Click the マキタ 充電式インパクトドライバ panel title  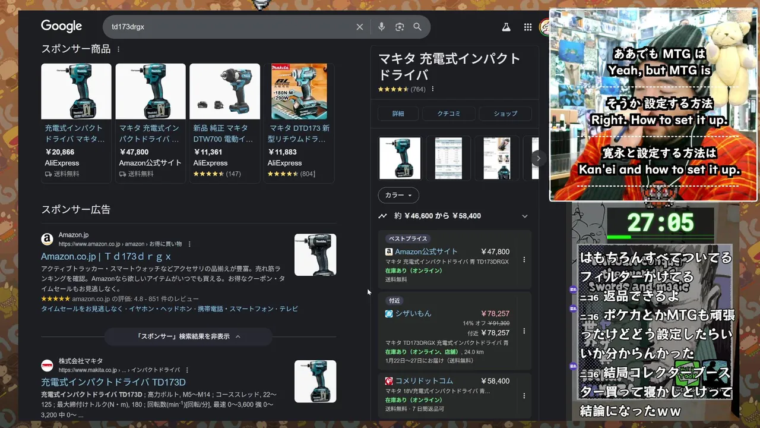point(449,67)
